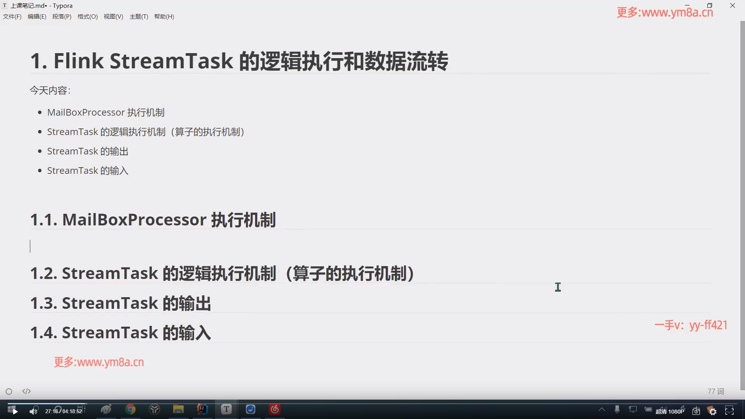
Task: Open the 格式(O) menu
Action: [87, 17]
